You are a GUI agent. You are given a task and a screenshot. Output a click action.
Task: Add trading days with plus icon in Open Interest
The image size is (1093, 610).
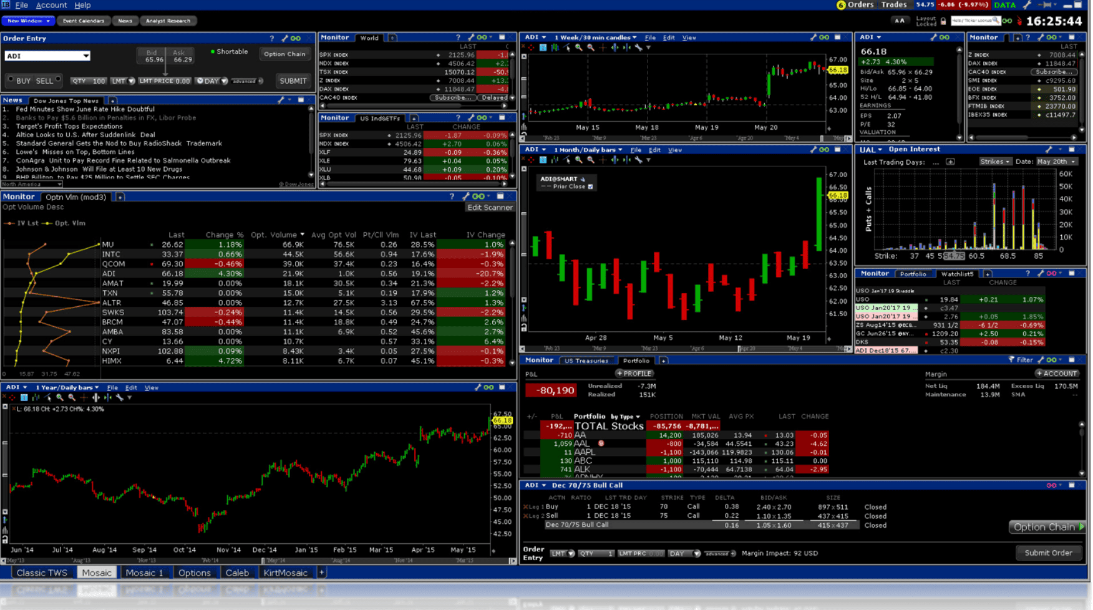click(950, 162)
